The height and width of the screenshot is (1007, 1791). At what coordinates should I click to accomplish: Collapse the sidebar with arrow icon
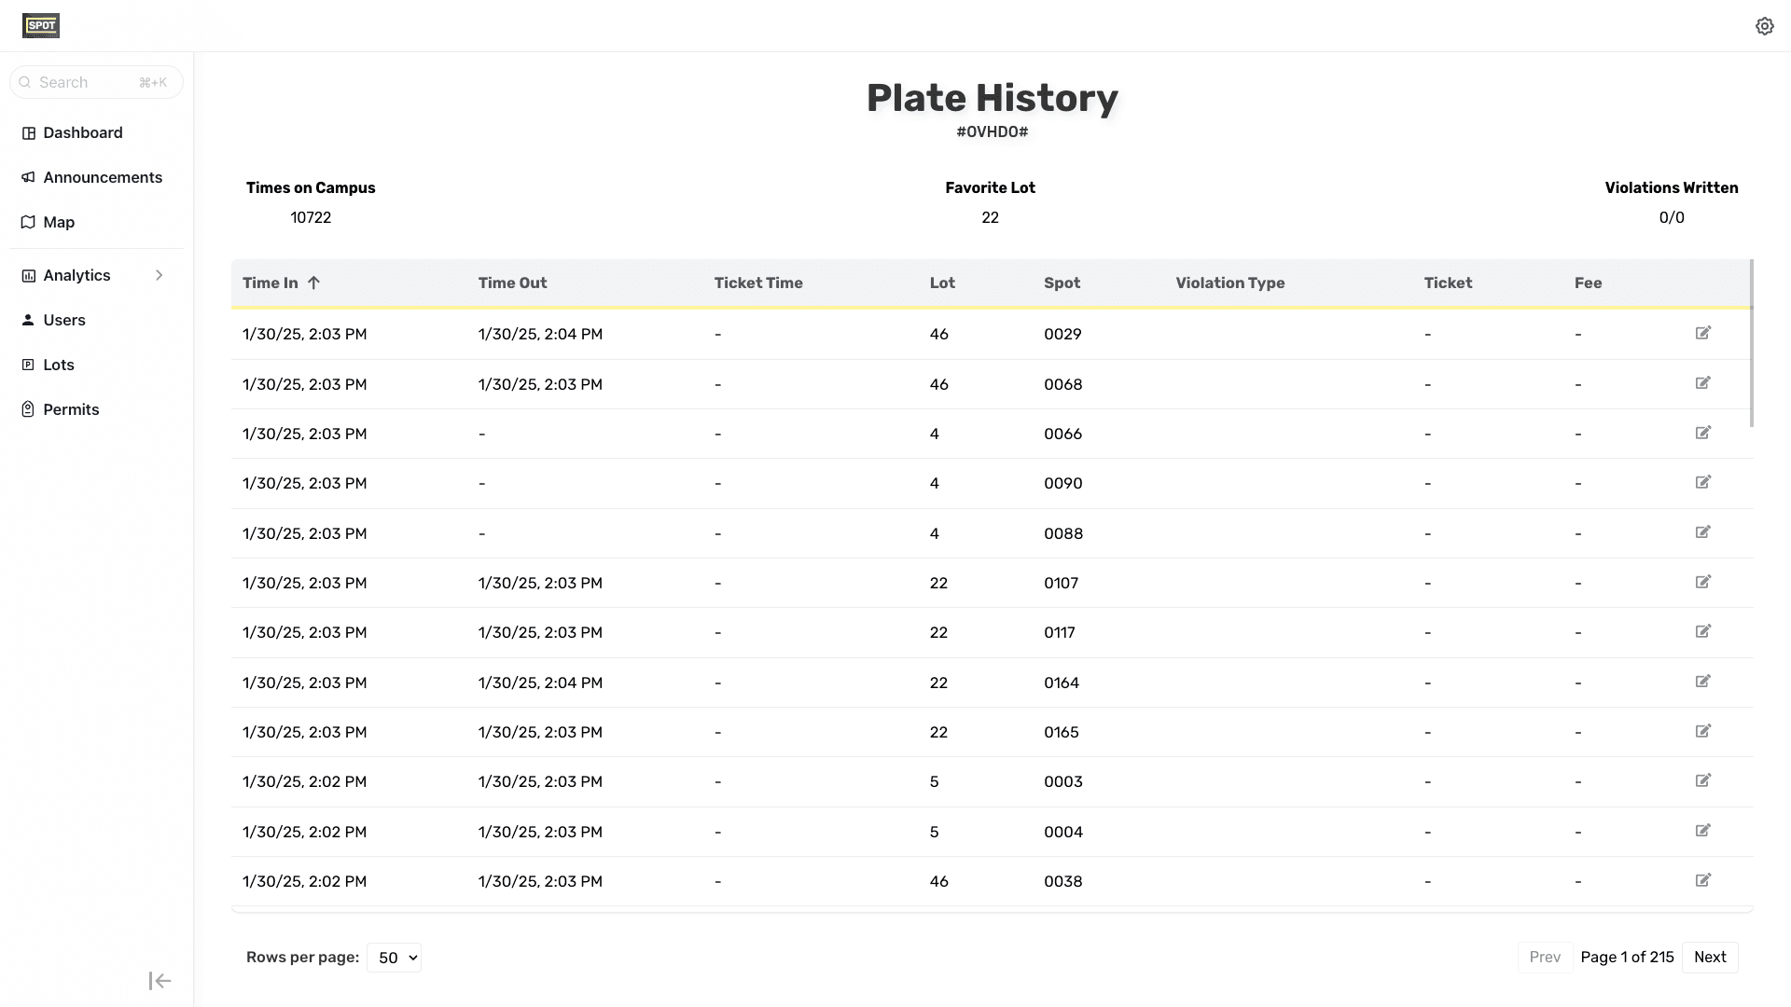[x=160, y=980]
